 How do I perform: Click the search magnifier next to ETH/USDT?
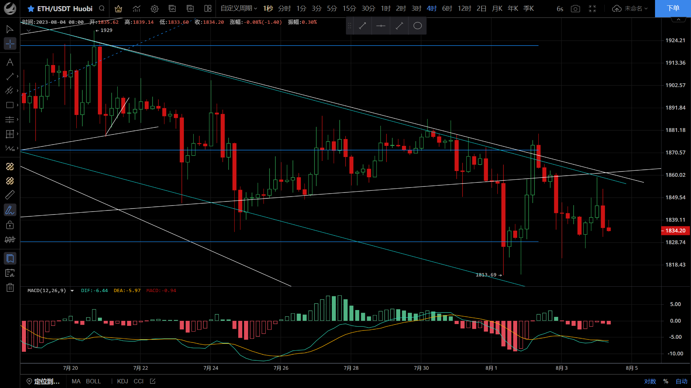pyautogui.click(x=101, y=9)
